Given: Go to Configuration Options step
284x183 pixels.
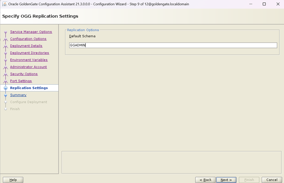Looking at the screenshot, I should [x=28, y=39].
